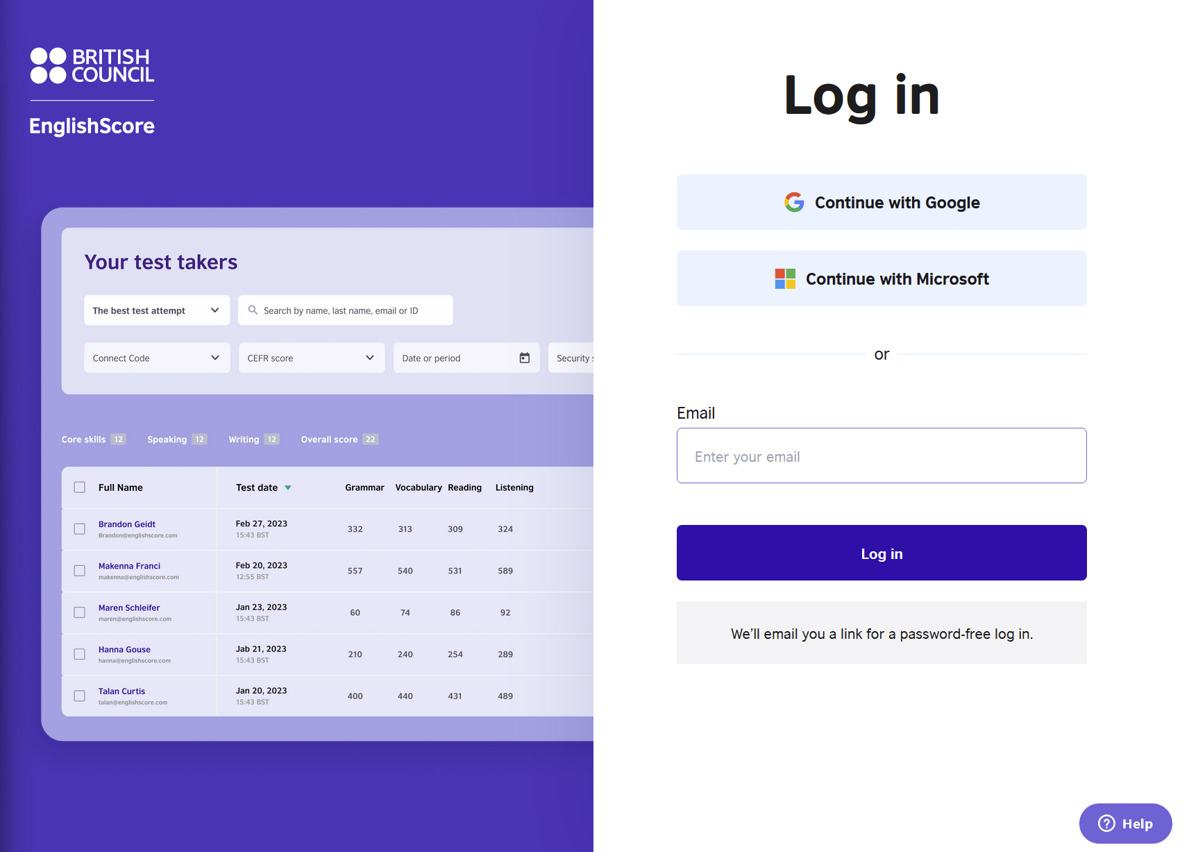Check the box for Talan Curtis
The width and height of the screenshot is (1189, 852).
(80, 696)
